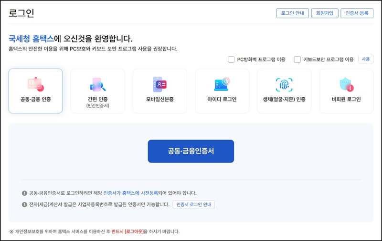Click the 공동·금융 인증 tab label
Image resolution: width=382 pixels, height=241 pixels.
point(35,99)
